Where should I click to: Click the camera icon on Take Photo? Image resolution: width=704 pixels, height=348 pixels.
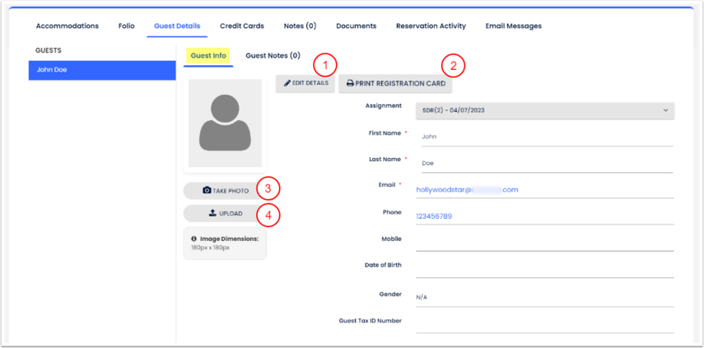tap(207, 190)
